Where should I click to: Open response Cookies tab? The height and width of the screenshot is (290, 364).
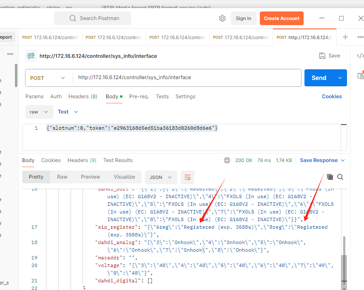coord(51,160)
